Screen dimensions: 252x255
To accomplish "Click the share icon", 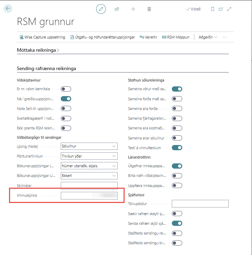I will (117, 9).
